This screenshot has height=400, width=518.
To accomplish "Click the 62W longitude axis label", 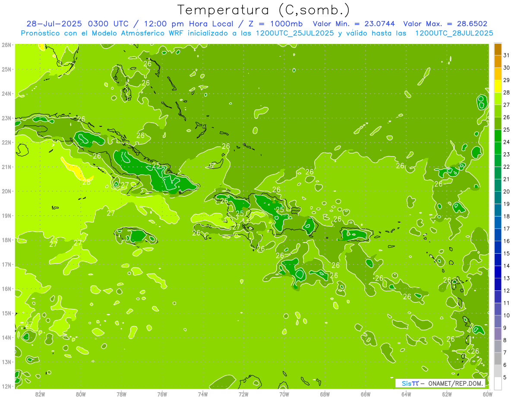I will point(447,394).
